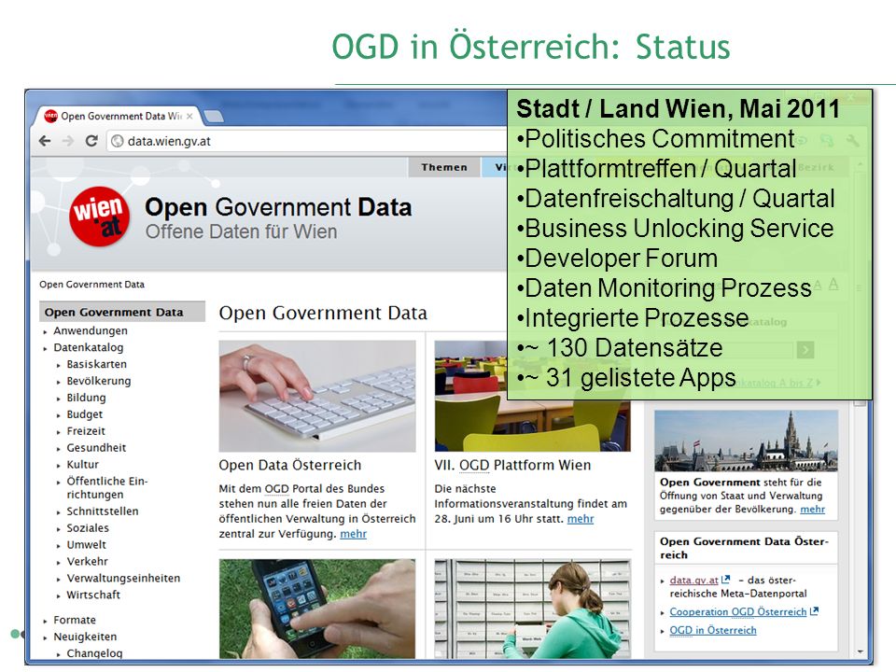
Task: Open Datenkatalog in the sidebar
Action: (x=88, y=347)
